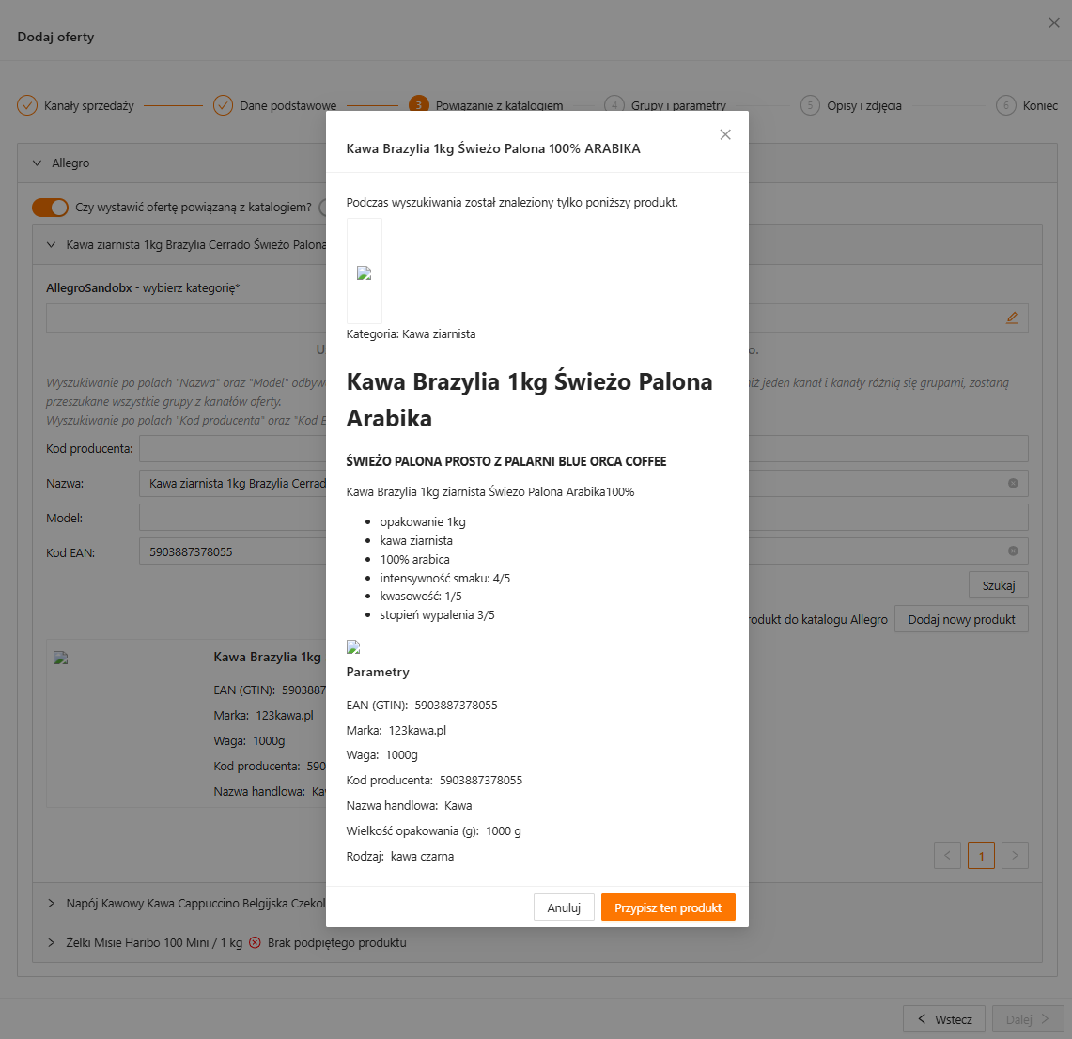Close the product details modal
The height and width of the screenshot is (1039, 1072).
pos(725,134)
